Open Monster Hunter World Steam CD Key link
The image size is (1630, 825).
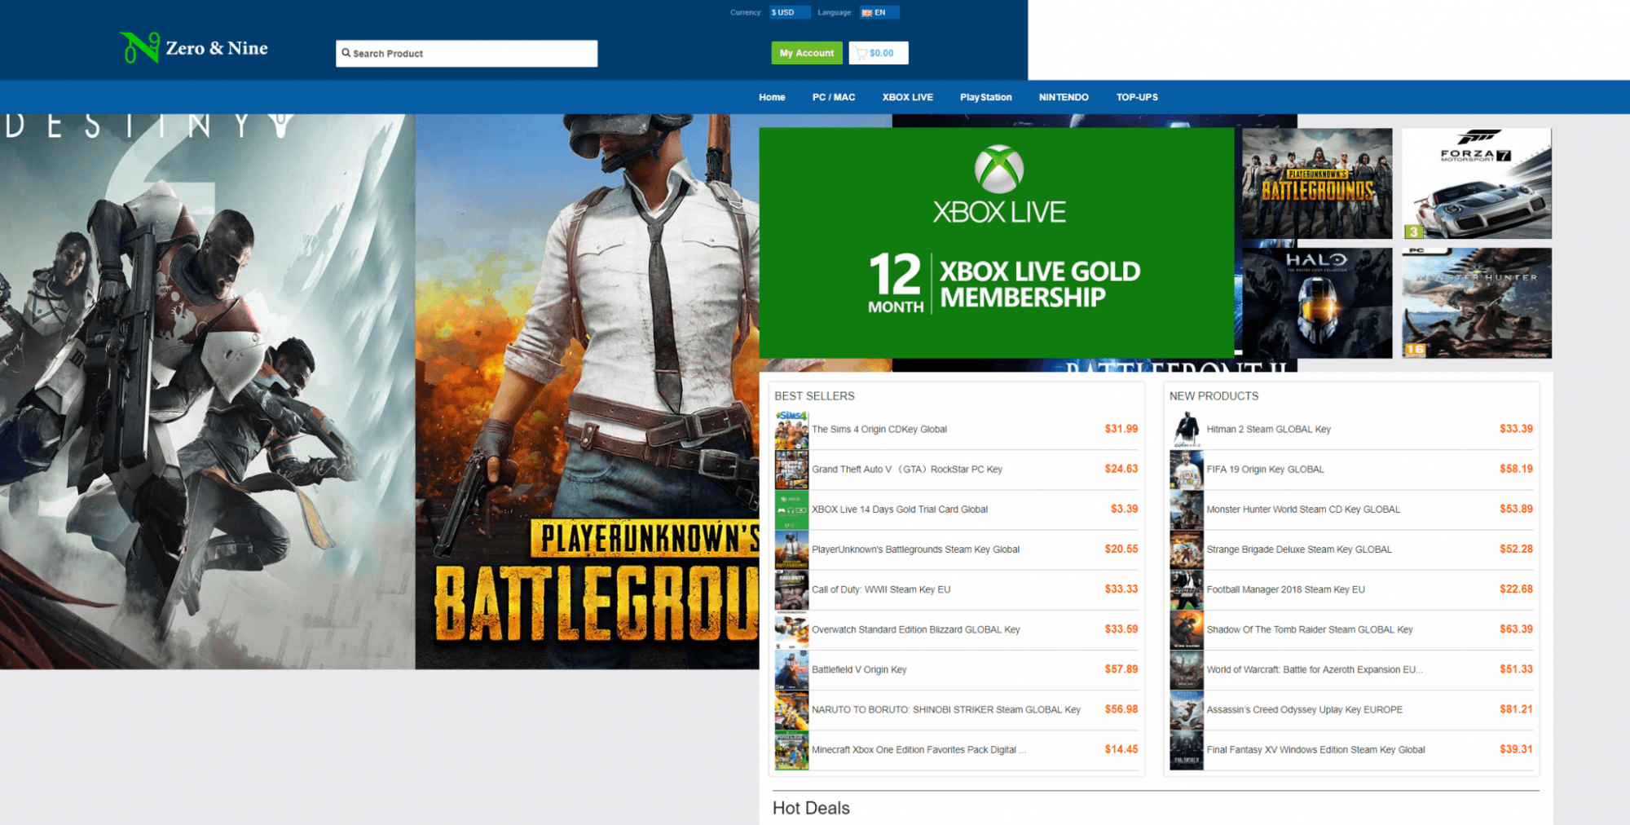coord(1304,510)
